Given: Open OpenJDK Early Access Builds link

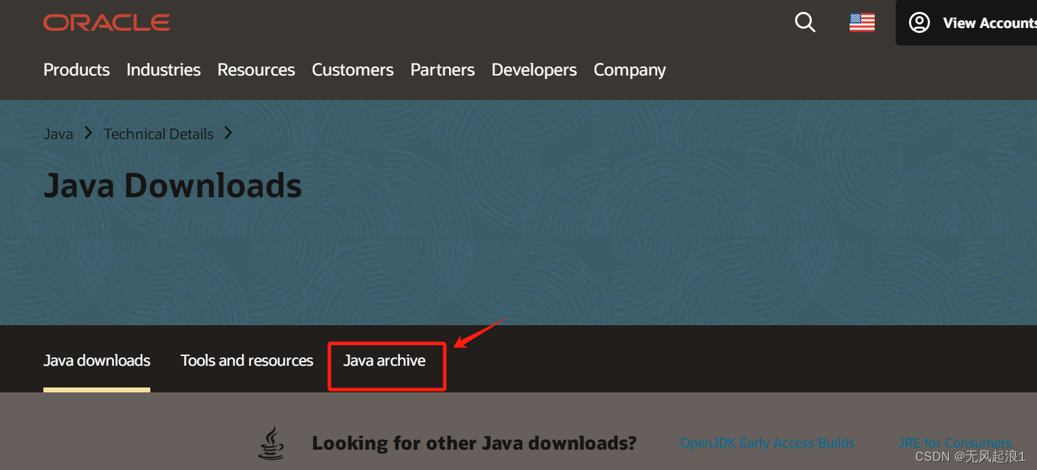Looking at the screenshot, I should (x=766, y=442).
